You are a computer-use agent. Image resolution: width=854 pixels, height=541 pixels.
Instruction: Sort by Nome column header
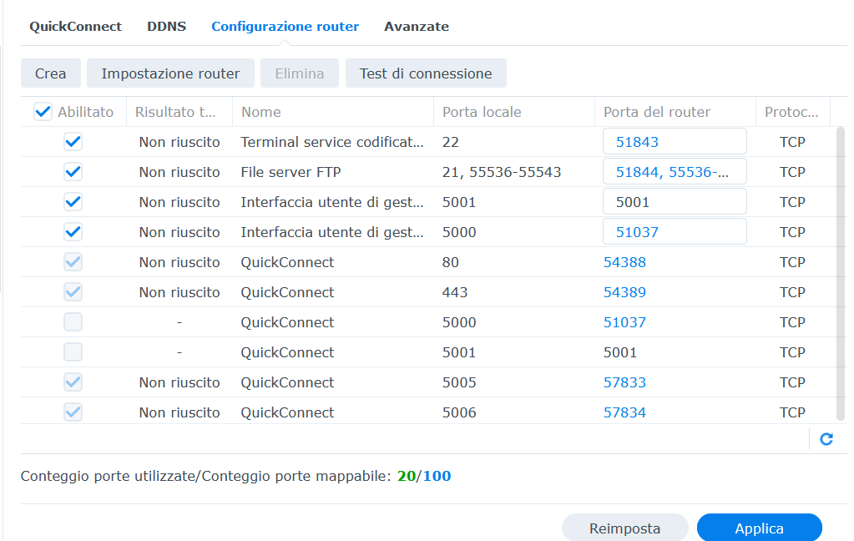[x=333, y=112]
